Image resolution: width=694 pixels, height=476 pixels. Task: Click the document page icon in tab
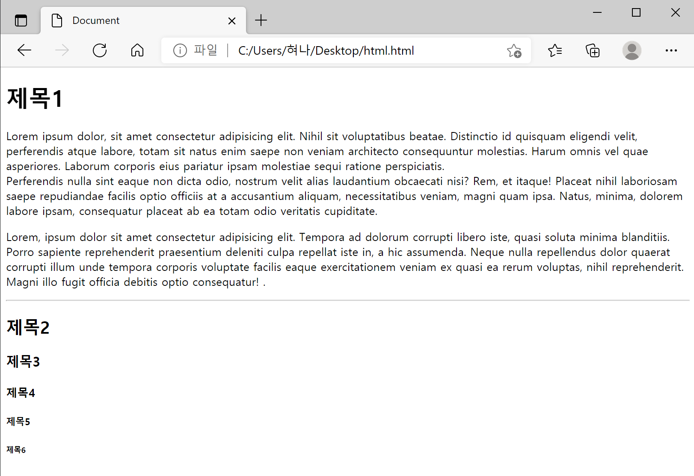point(57,21)
